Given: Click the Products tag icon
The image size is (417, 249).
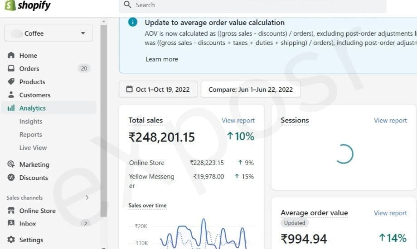Looking at the screenshot, I should [x=11, y=81].
